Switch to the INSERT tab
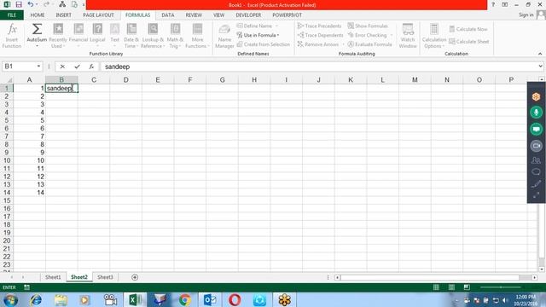Image resolution: width=546 pixels, height=307 pixels. coord(63,15)
